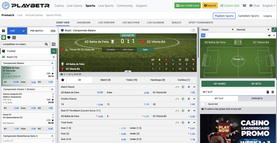Open the bet slip calculator icon
Viewport: 277px width, 143px height.
(268, 92)
